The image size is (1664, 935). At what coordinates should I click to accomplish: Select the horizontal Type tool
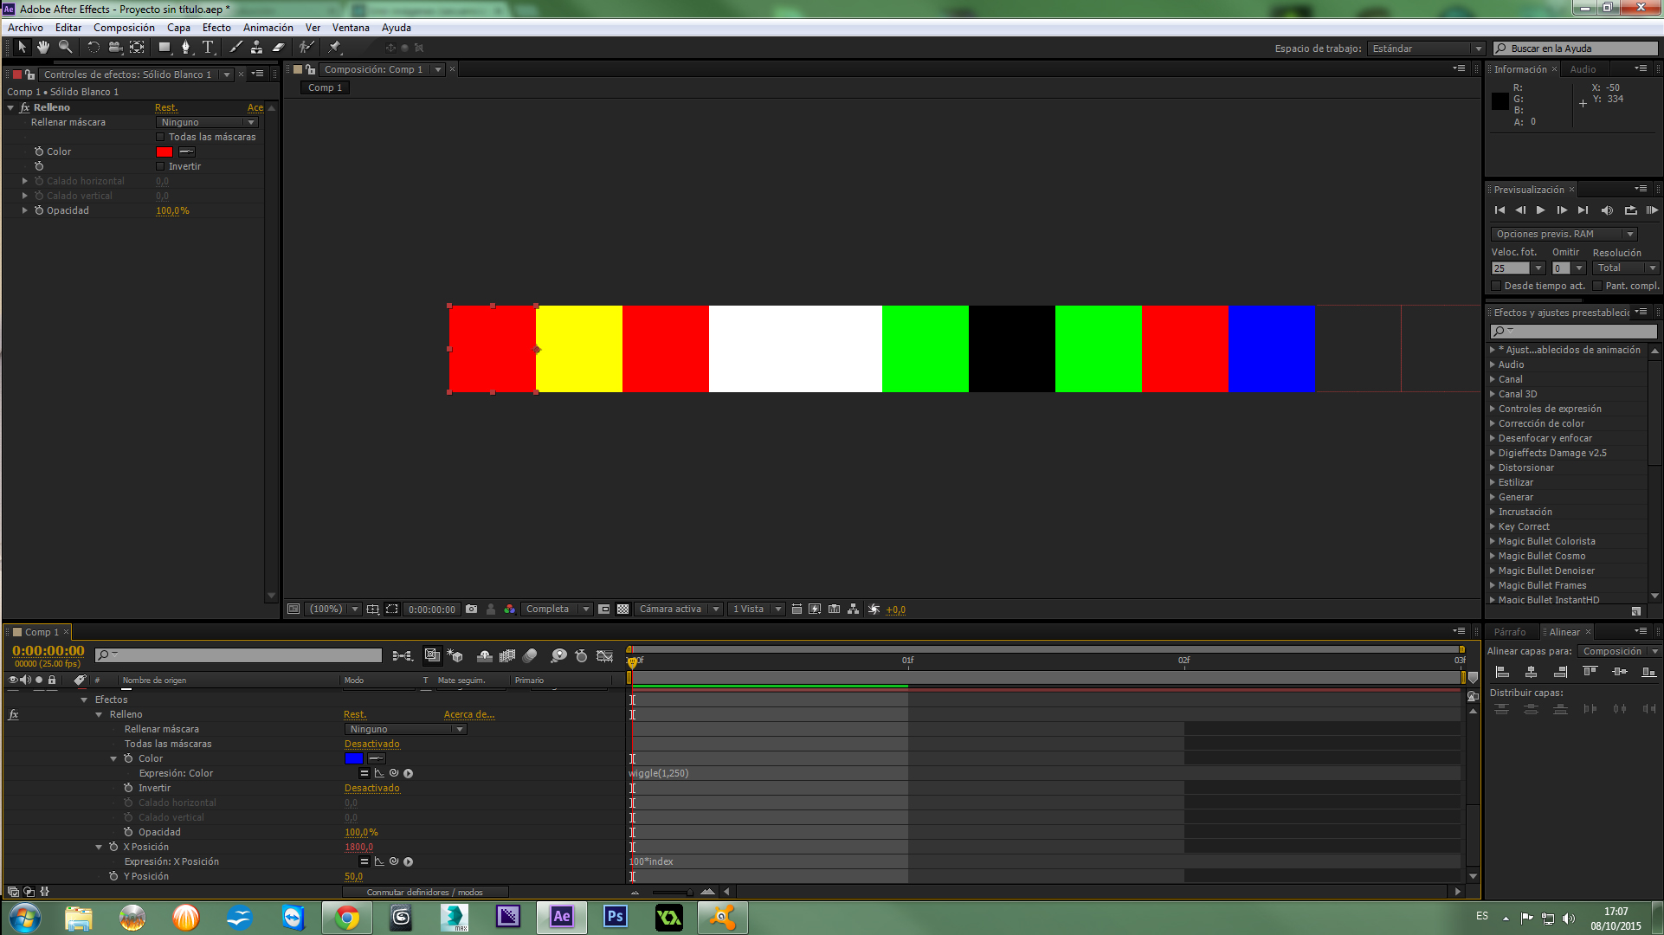coord(208,48)
